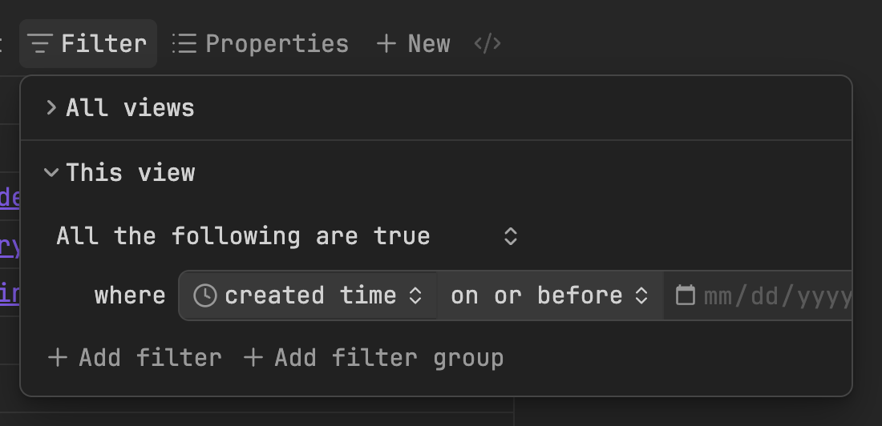
Task: Click the plus icon before Add filter
Action: tap(58, 357)
